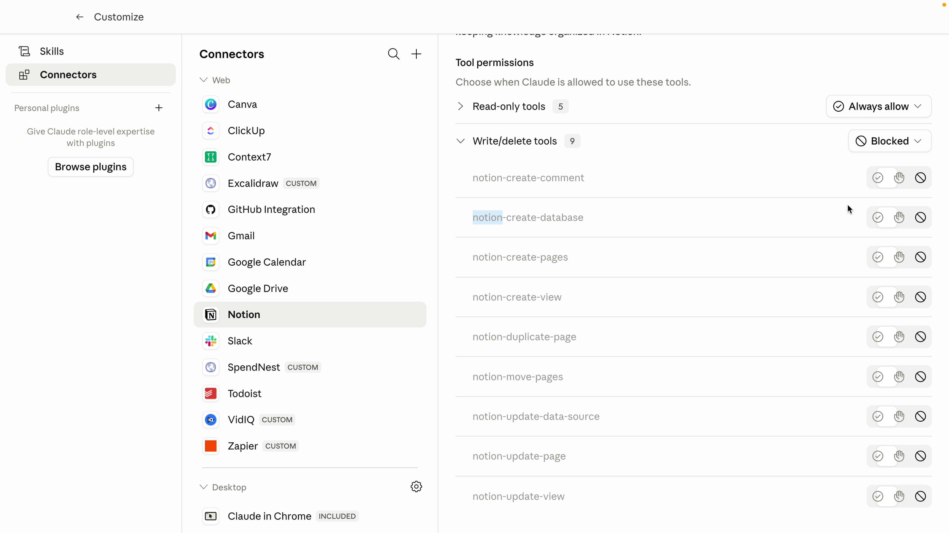Expand the Read-only tools section

pos(461,106)
